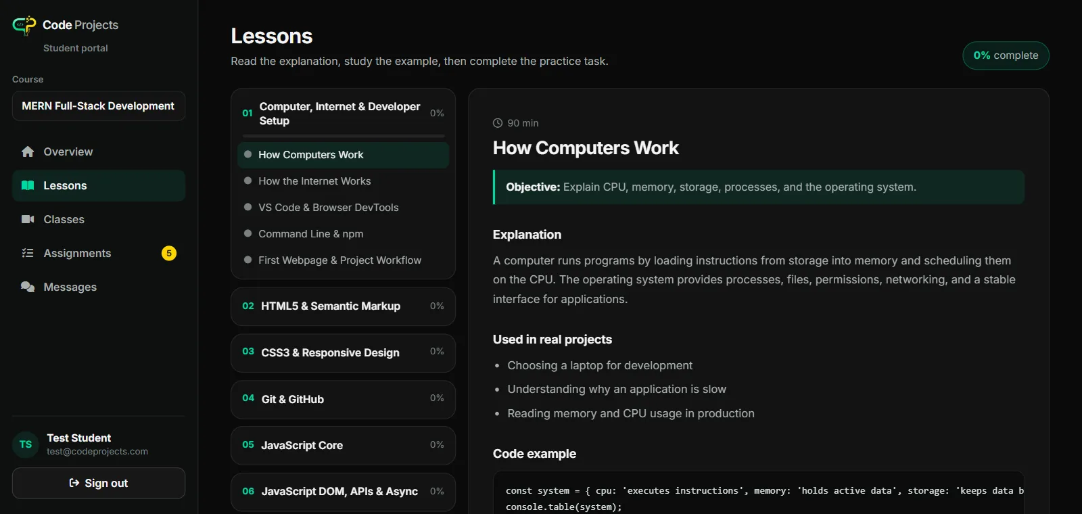Click the Overview home icon
Screen dimensions: 1082x514
coord(28,151)
